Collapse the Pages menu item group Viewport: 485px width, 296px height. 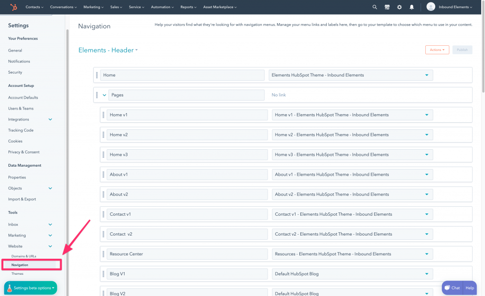pos(104,95)
